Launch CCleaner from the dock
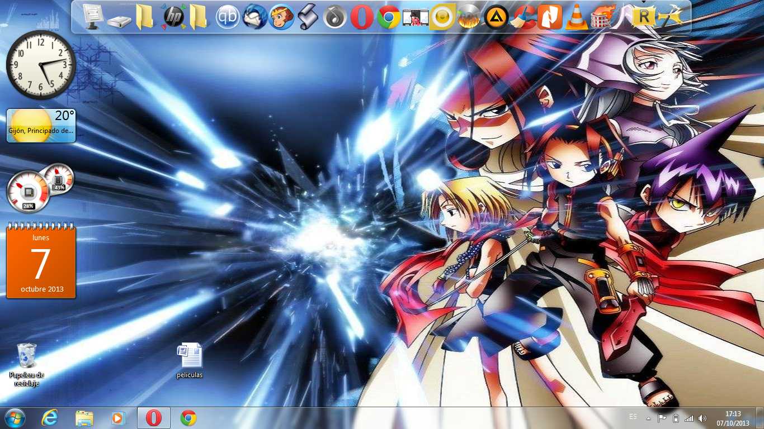764x429 pixels. pyautogui.click(x=523, y=17)
